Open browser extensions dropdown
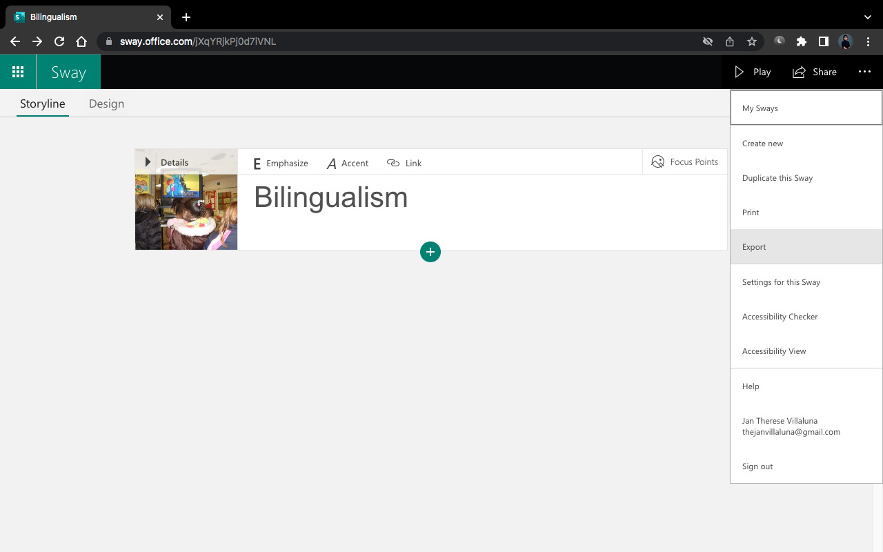This screenshot has height=552, width=883. 801,41
